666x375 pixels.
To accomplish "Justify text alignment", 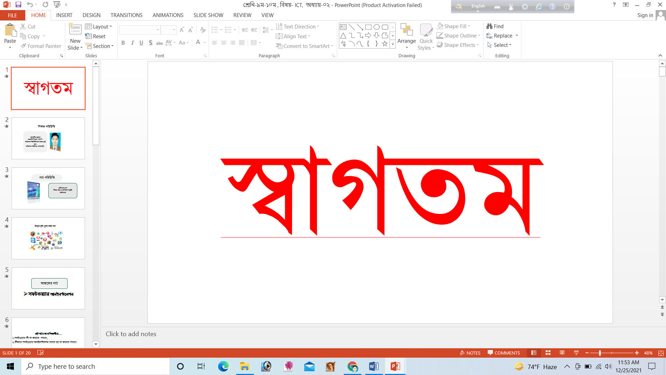I will pyautogui.click(x=242, y=43).
